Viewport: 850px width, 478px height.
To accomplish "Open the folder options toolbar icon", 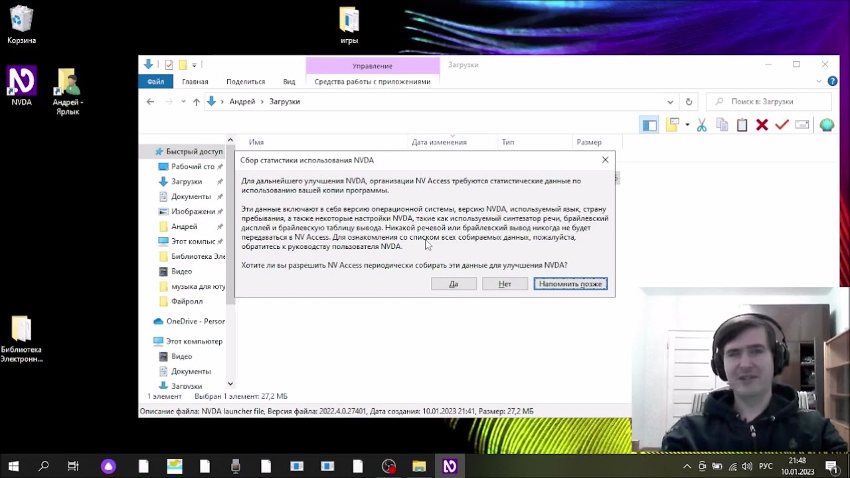I will (x=673, y=125).
